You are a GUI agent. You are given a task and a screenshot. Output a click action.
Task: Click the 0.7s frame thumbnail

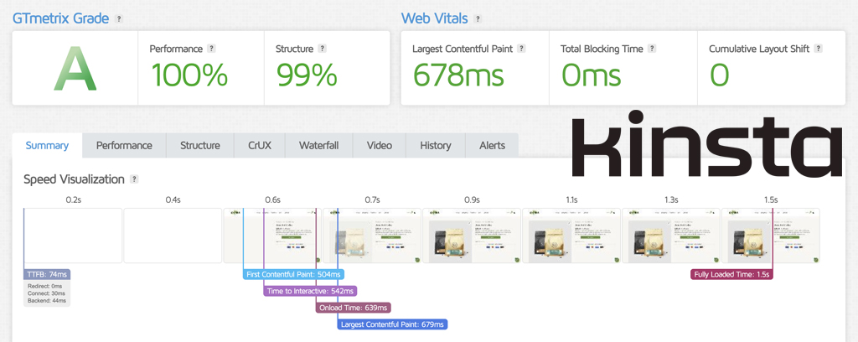tap(372, 236)
